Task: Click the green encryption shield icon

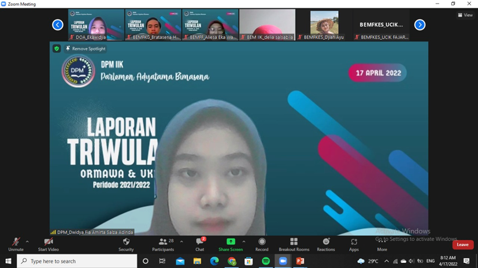Action: click(x=57, y=49)
